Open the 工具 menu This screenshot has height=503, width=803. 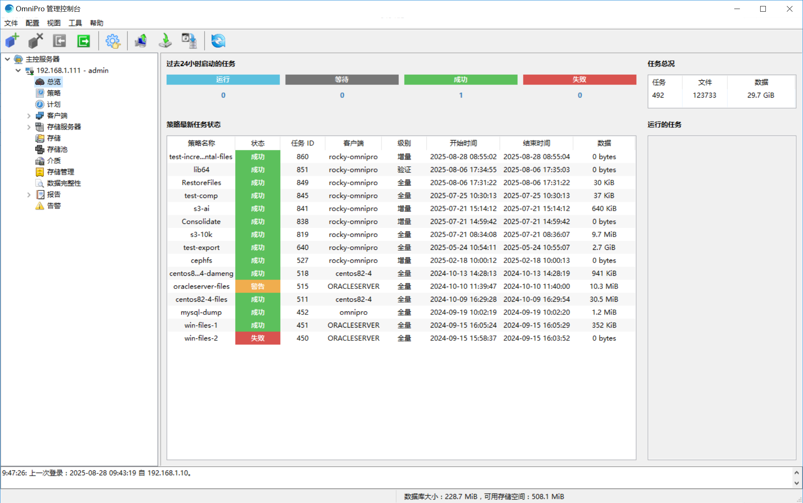tap(75, 23)
